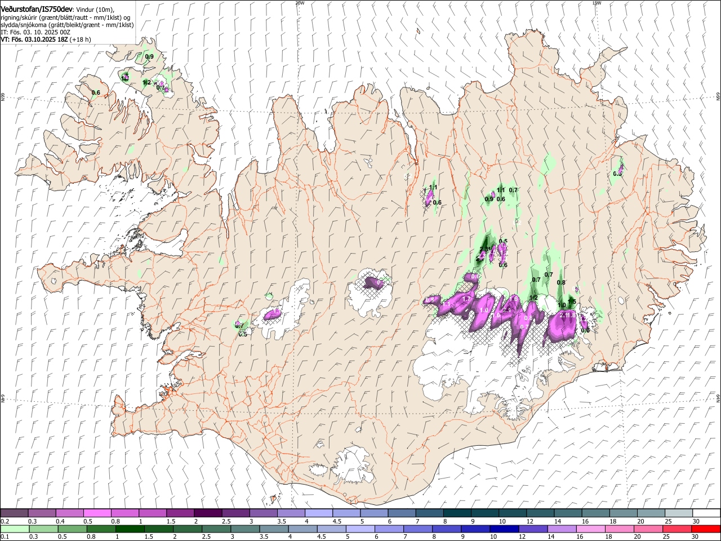Select the IT: Fös. 03. 10. 2025 00Z line
721x541 pixels.
pyautogui.click(x=35, y=32)
